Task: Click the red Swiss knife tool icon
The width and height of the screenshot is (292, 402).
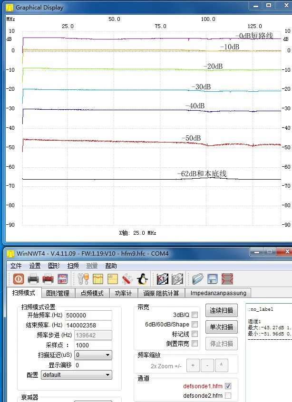Action: [x=127, y=279]
